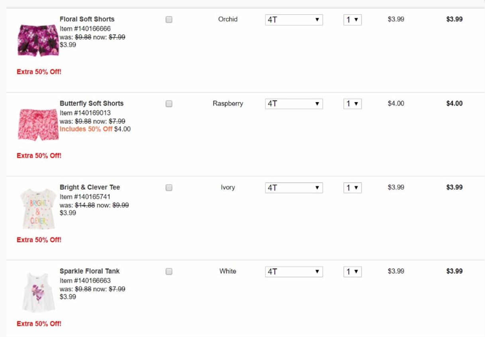Open size dropdown for Floral Soft Shorts
Screen dimensions: 485x337
click(294, 20)
